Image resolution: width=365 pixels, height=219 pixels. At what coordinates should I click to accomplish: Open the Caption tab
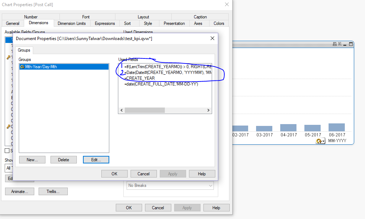pyautogui.click(x=200, y=17)
